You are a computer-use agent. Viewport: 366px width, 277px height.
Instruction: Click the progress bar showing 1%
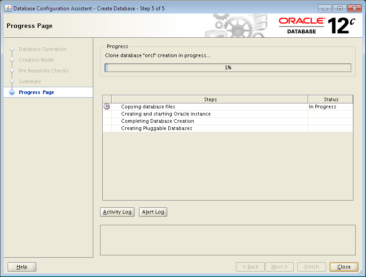(228, 67)
